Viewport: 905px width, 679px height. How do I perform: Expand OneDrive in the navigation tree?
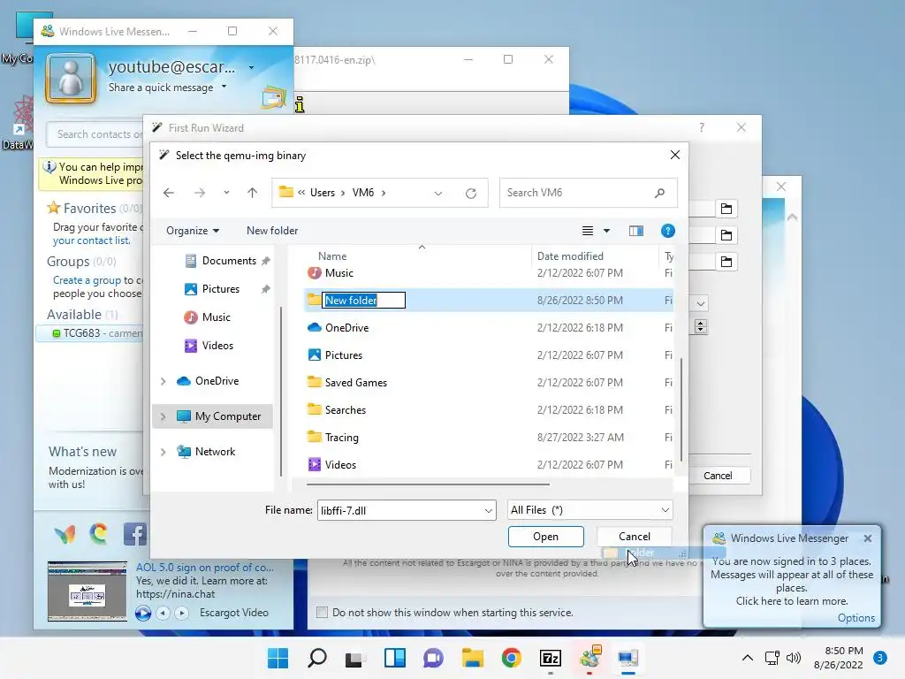tap(163, 381)
